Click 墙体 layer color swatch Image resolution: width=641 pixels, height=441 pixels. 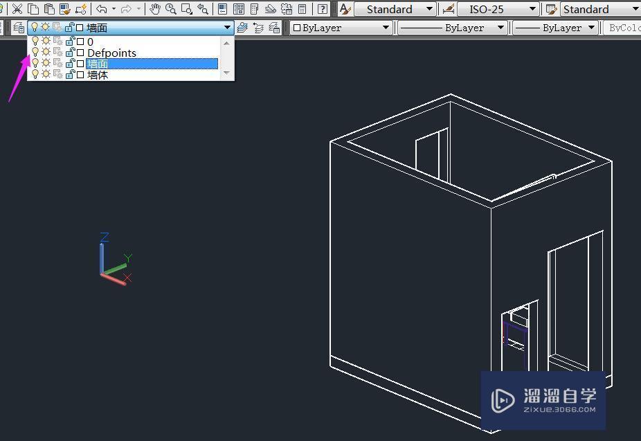80,75
